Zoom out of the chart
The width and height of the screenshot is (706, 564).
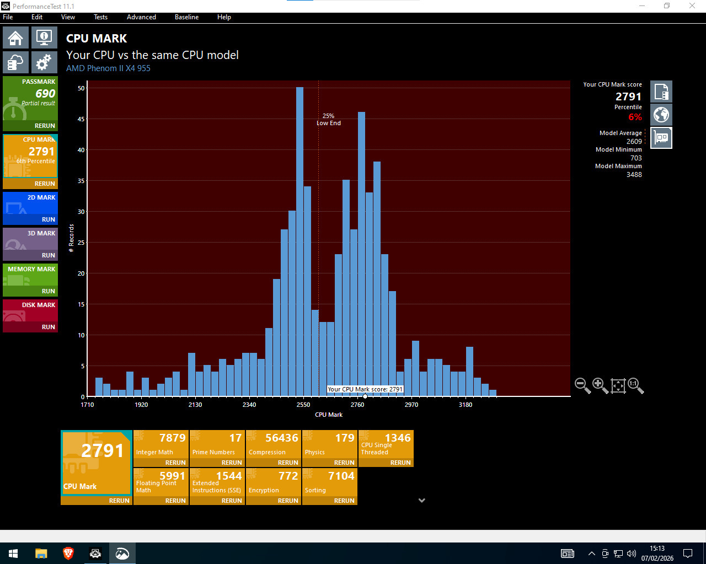click(x=582, y=385)
